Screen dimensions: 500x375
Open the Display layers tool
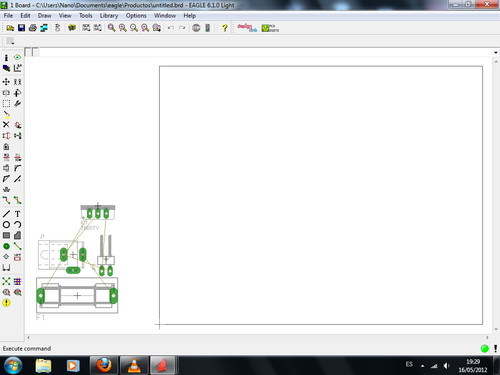coord(6,68)
